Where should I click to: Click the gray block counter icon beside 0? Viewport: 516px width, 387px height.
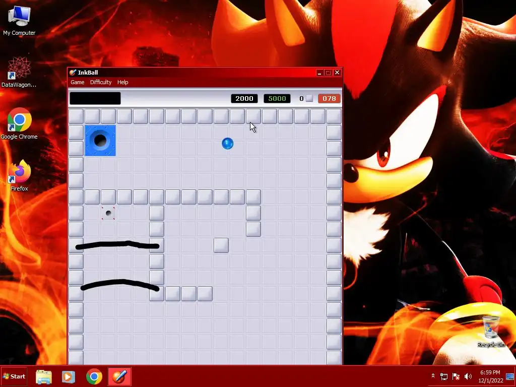pyautogui.click(x=309, y=98)
